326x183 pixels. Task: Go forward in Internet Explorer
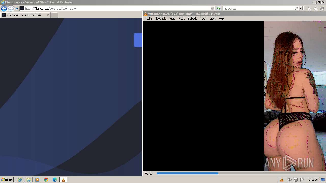[x=11, y=8]
